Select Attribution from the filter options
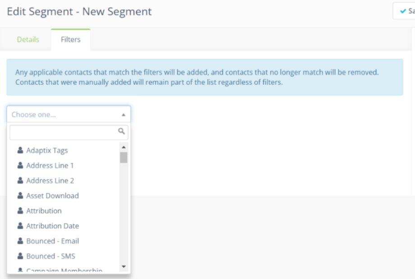The height and width of the screenshot is (279, 415). (x=44, y=210)
